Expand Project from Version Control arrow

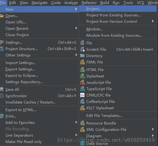coord(153,21)
